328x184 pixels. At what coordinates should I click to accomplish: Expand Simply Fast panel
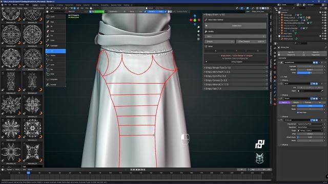pos(235,88)
